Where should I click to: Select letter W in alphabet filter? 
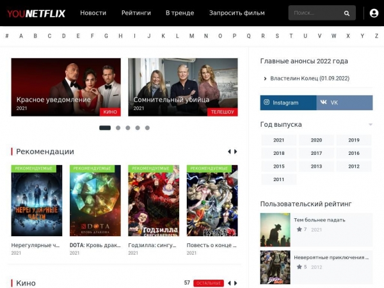[x=333, y=36]
